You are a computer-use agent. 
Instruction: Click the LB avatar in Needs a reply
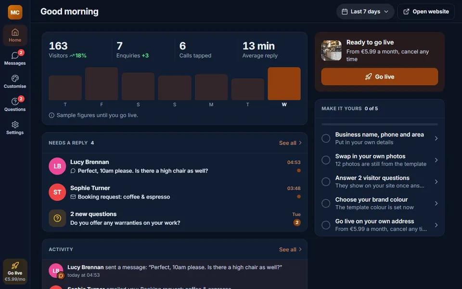point(57,166)
